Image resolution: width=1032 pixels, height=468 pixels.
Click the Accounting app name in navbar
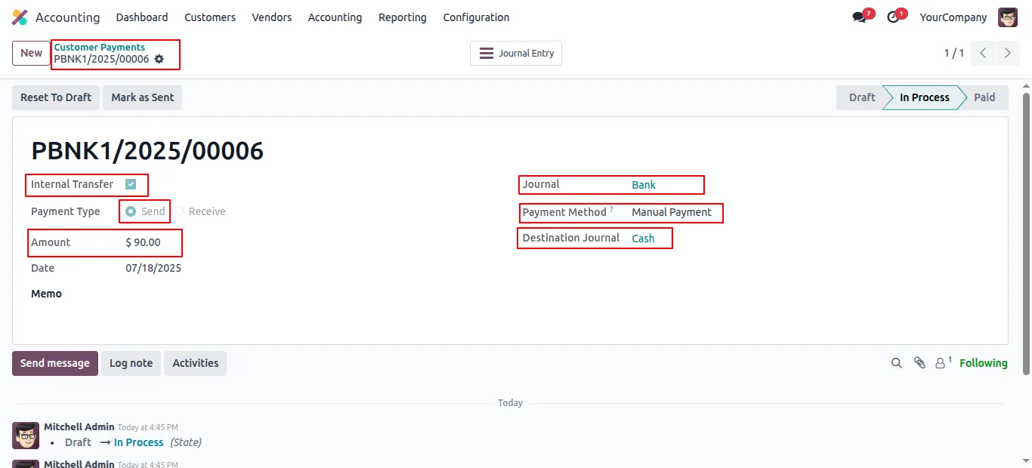tap(67, 17)
